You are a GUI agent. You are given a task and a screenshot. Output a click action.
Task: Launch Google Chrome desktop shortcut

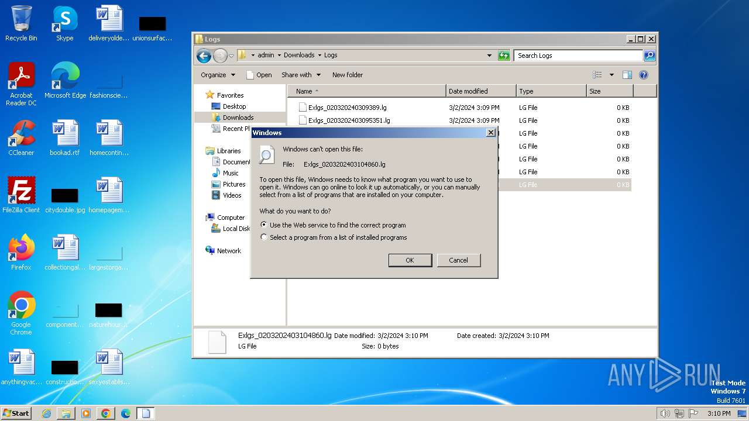21,313
